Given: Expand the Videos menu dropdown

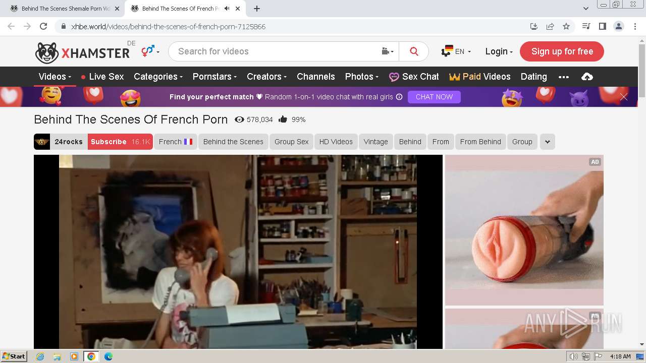Looking at the screenshot, I should 55,77.
